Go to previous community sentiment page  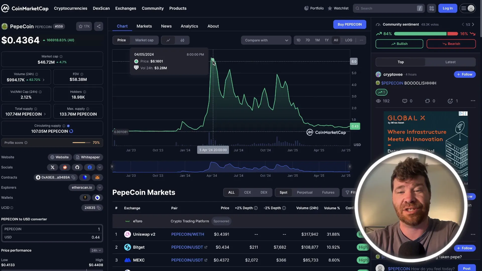(x=463, y=25)
